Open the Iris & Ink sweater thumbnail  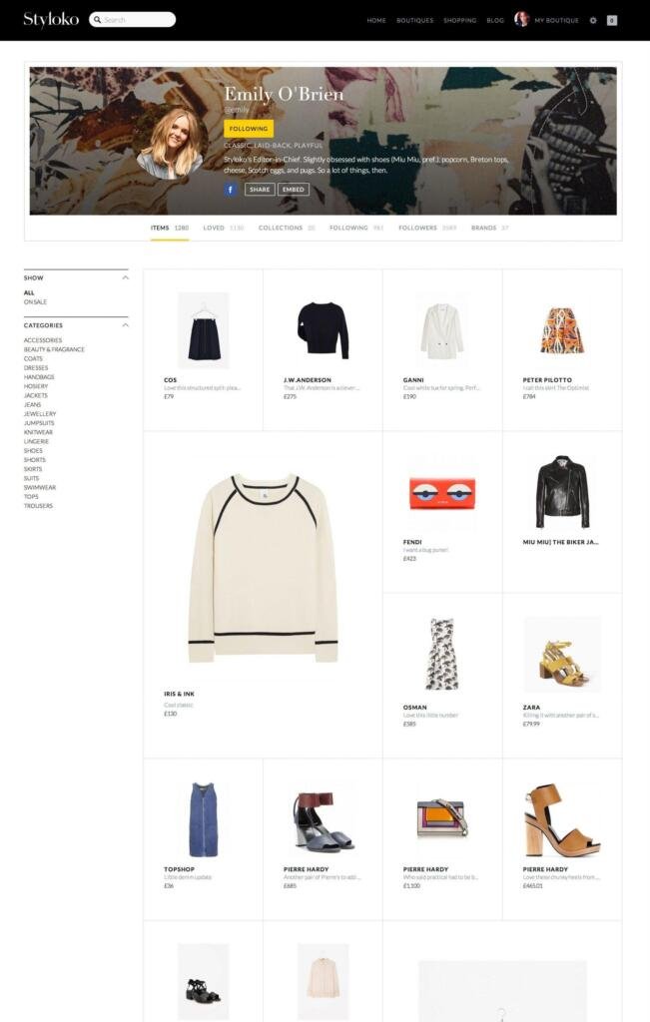click(263, 568)
